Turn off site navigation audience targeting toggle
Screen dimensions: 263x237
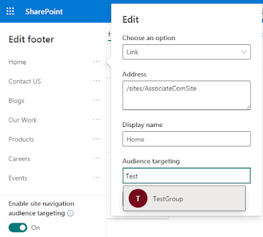point(18,228)
